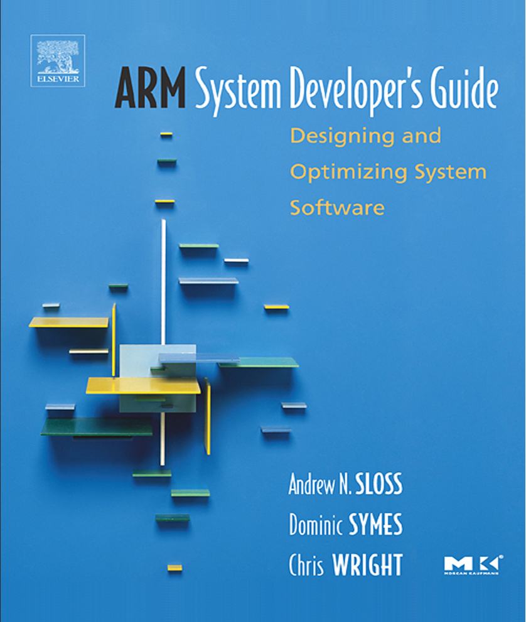Click the small white bar beside upper green bar
The height and width of the screenshot is (622, 526).
tap(236, 260)
